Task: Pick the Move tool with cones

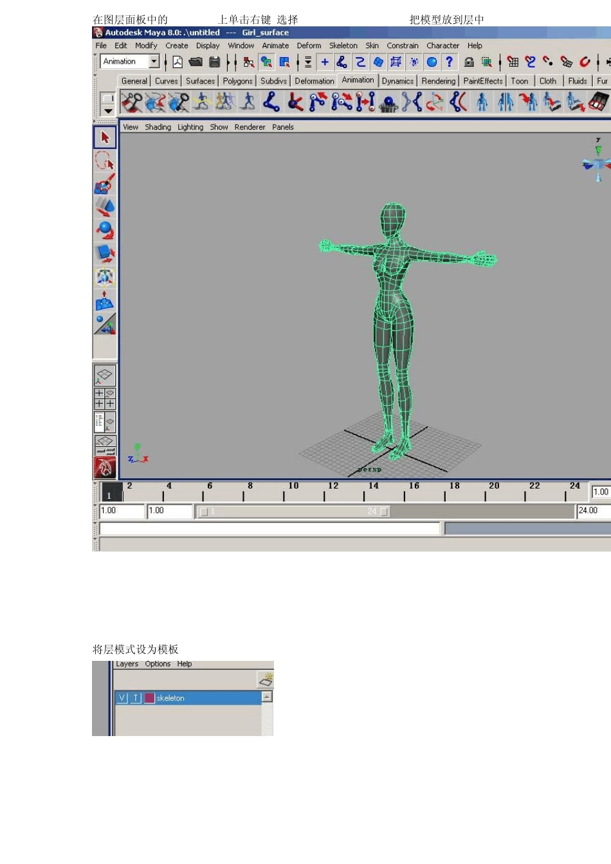Action: pyautogui.click(x=105, y=207)
